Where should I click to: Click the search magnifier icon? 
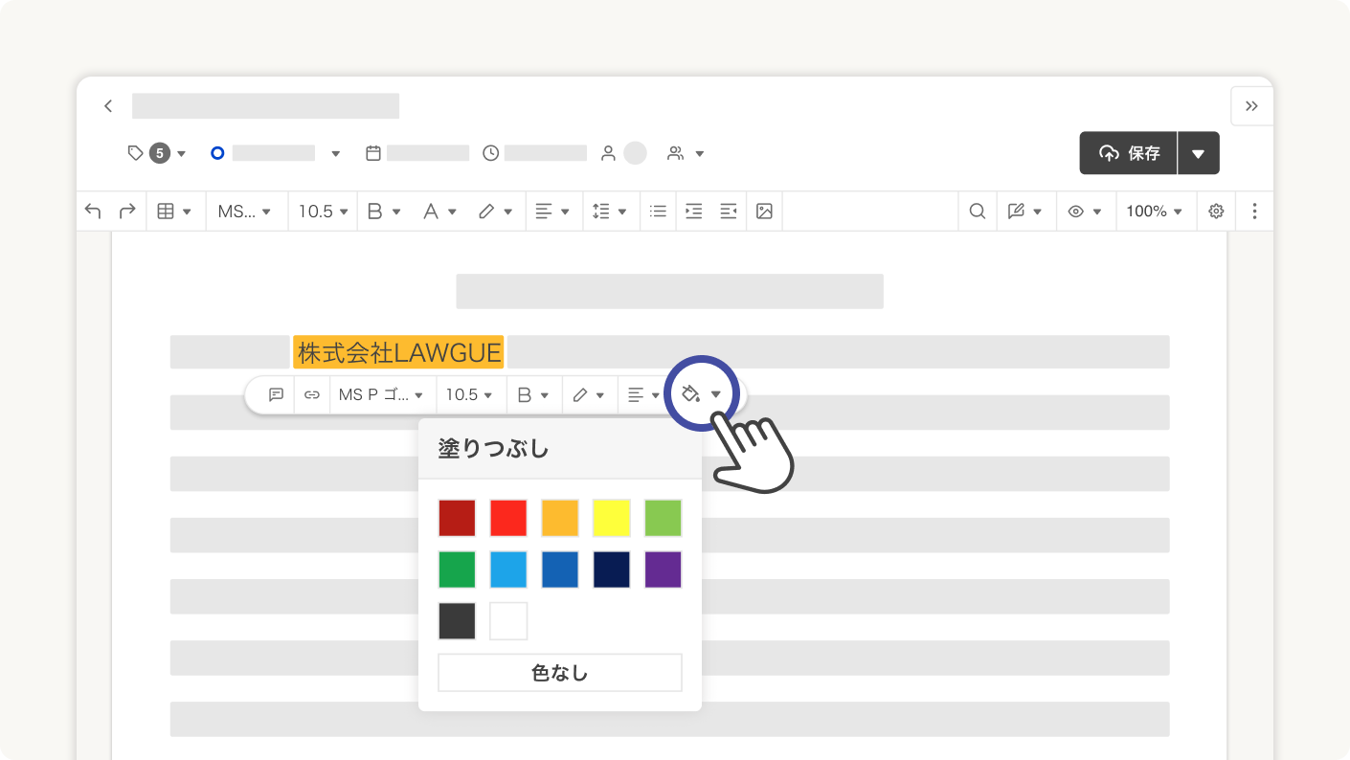pyautogui.click(x=978, y=211)
